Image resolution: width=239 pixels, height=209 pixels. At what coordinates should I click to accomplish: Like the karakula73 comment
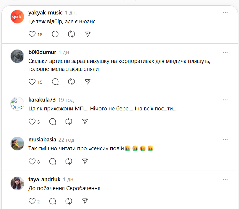coord(32,121)
